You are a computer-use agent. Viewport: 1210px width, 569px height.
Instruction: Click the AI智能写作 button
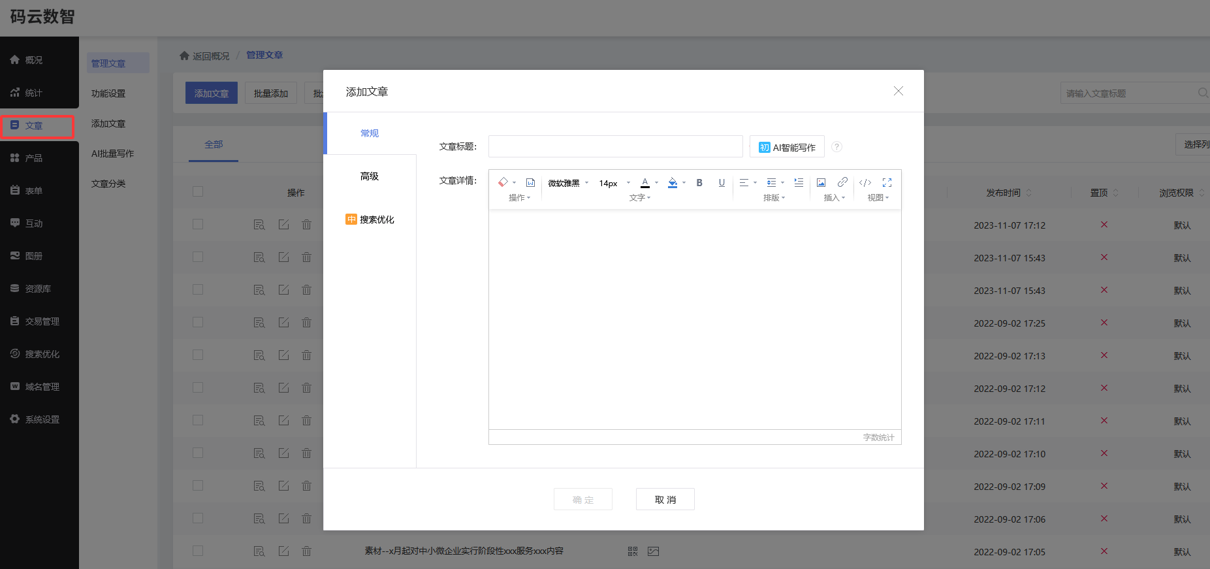click(x=787, y=147)
